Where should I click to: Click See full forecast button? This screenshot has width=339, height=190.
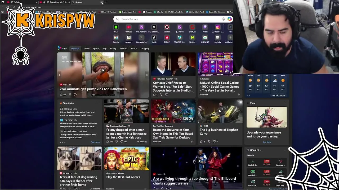click(278, 95)
